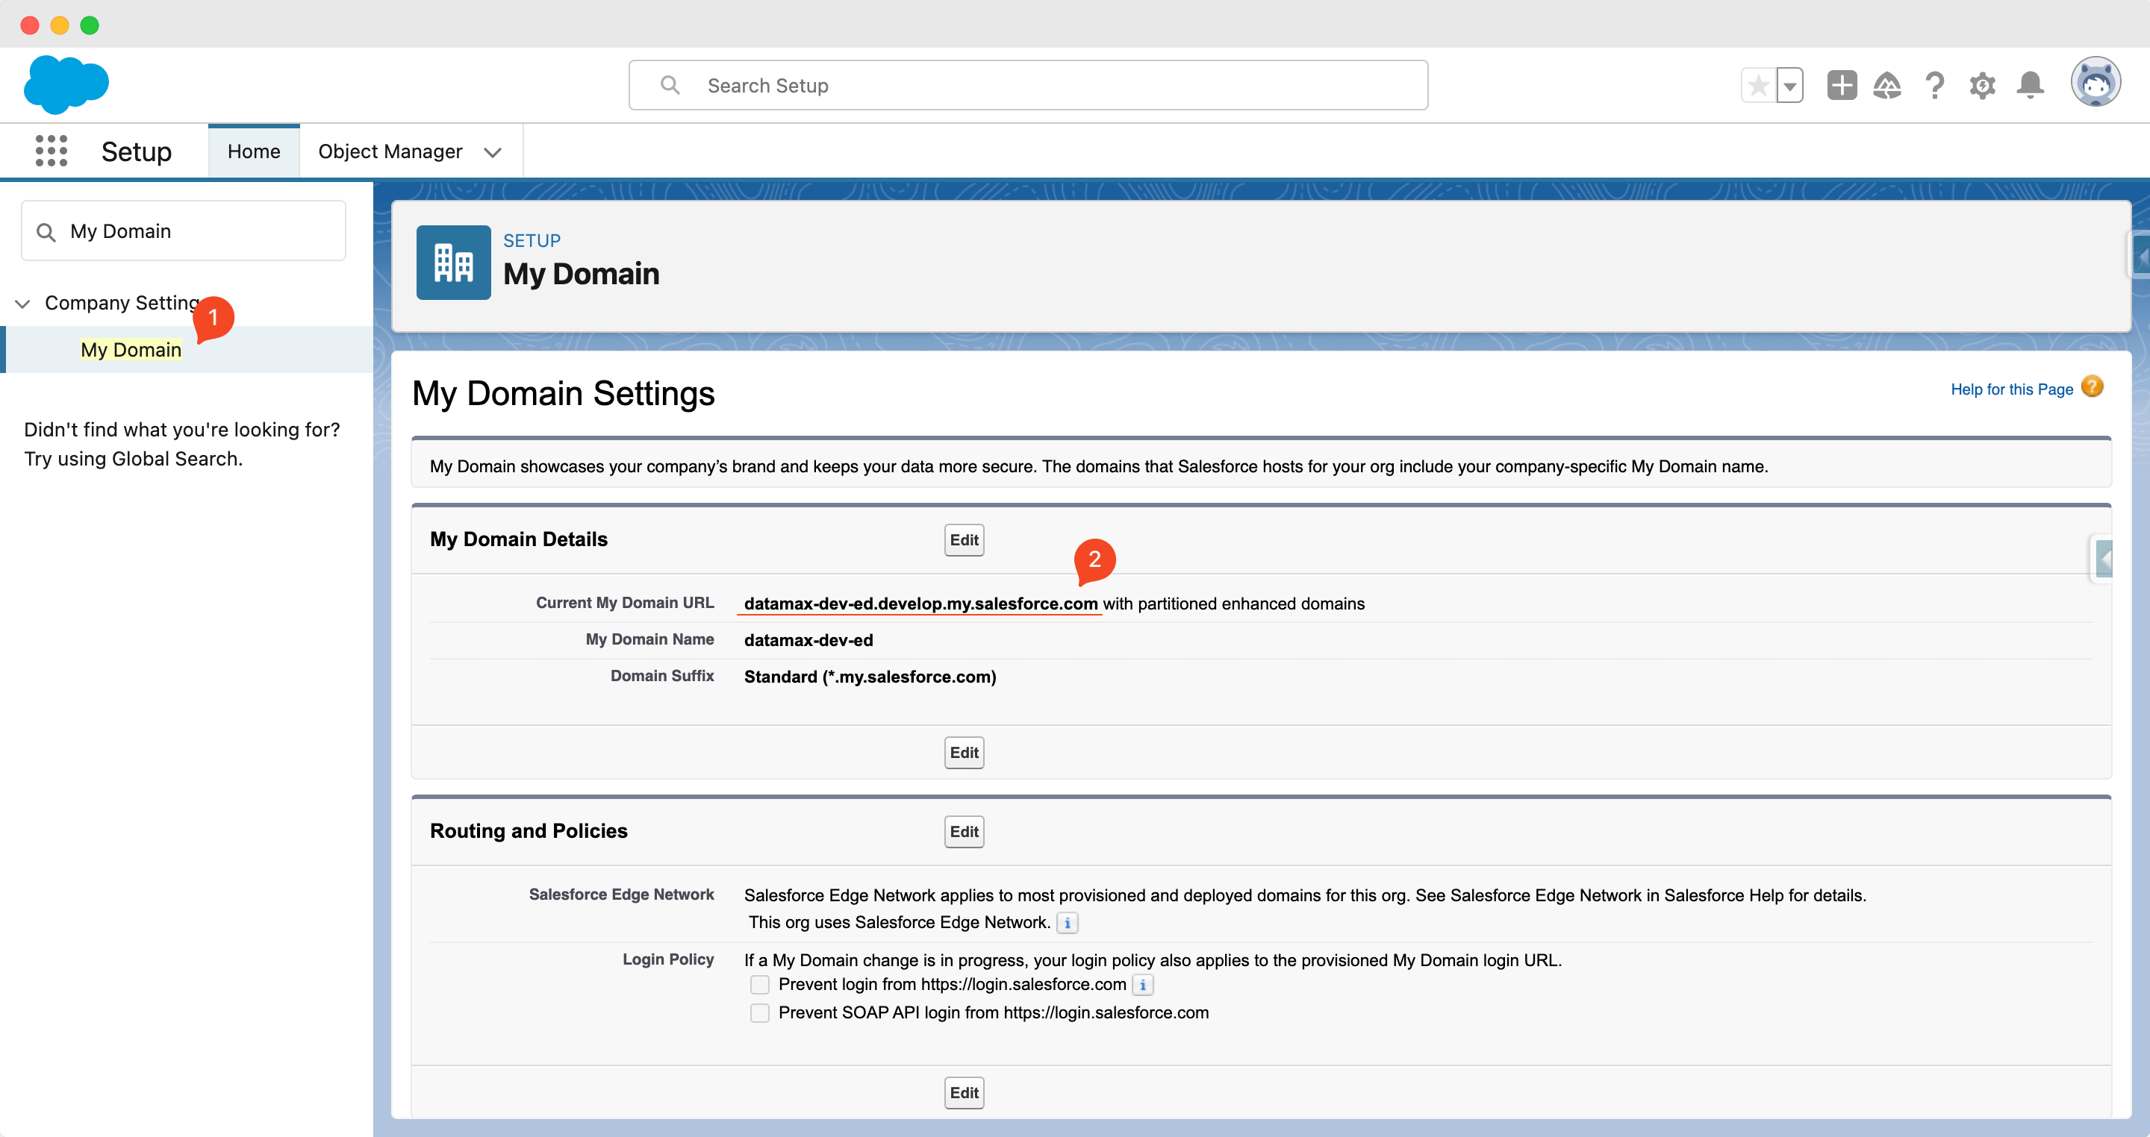Expand the Object Manager dropdown
Screen dimensions: 2150x1137
coord(492,149)
